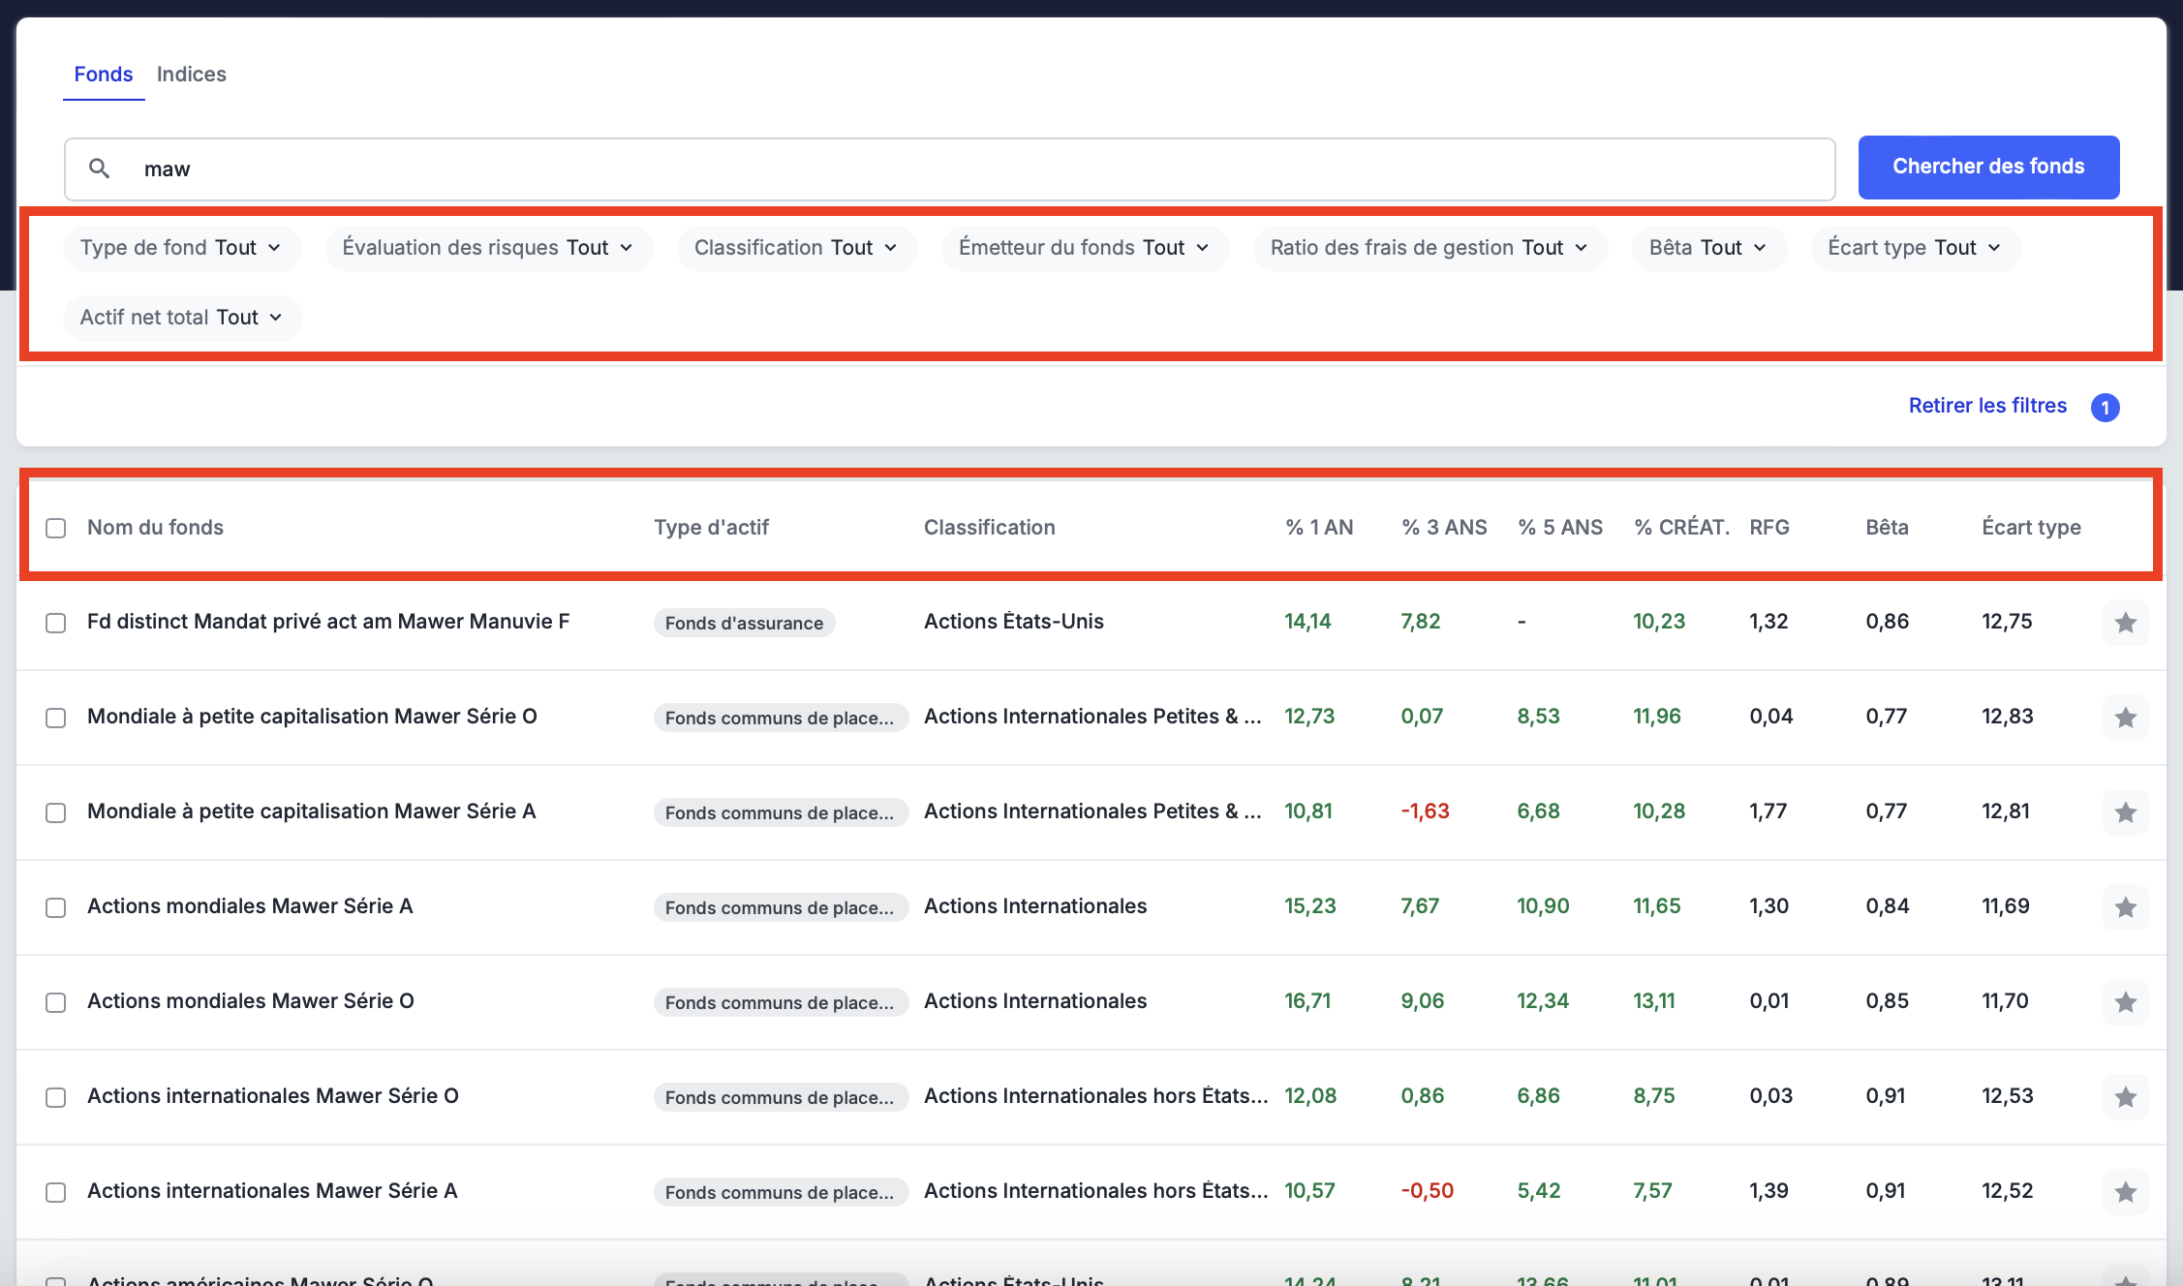Click the 16,71 one-year return value
Viewport: 2183px width, 1286px height.
[x=1307, y=1001]
